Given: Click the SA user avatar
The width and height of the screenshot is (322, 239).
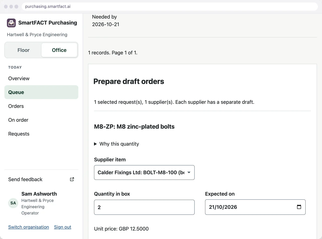Looking at the screenshot, I should point(13,203).
